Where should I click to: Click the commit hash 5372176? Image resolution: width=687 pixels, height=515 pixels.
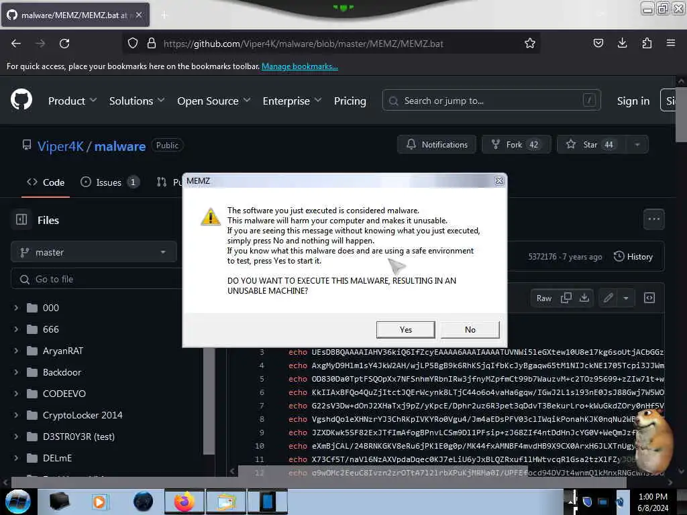click(x=542, y=257)
